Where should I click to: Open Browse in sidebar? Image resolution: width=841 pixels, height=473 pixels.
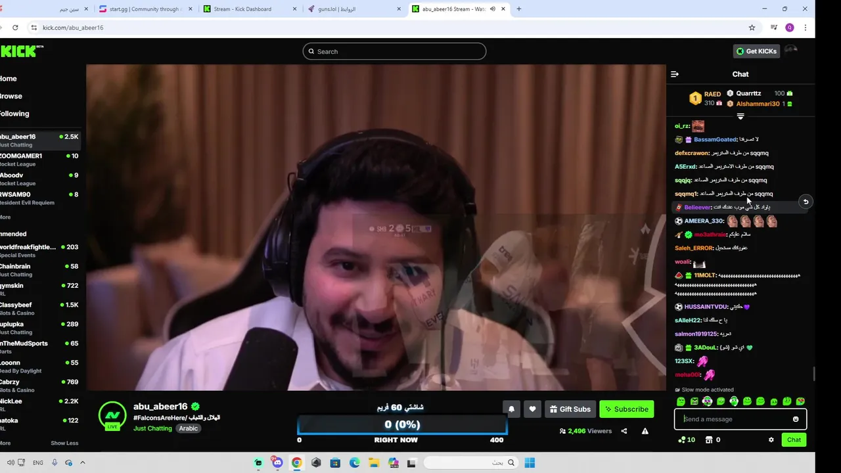(11, 96)
